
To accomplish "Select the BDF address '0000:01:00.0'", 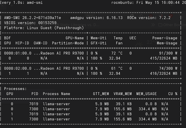I will [18, 53].
